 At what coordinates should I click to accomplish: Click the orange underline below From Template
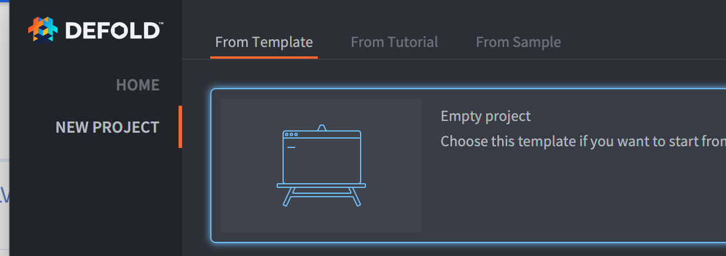tap(264, 57)
